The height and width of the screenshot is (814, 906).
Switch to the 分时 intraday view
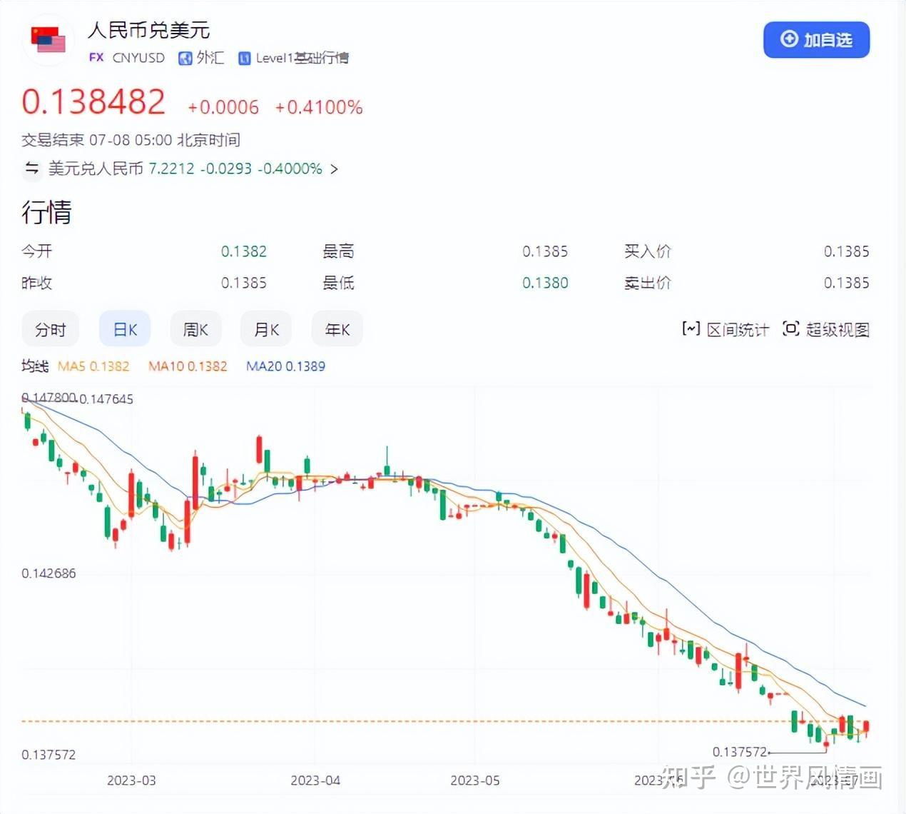click(50, 329)
